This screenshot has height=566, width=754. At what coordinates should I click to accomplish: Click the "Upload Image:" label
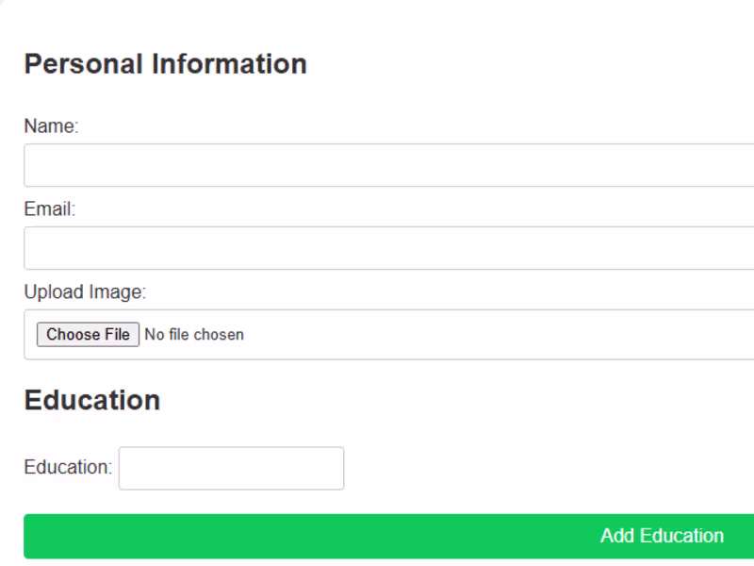point(85,292)
